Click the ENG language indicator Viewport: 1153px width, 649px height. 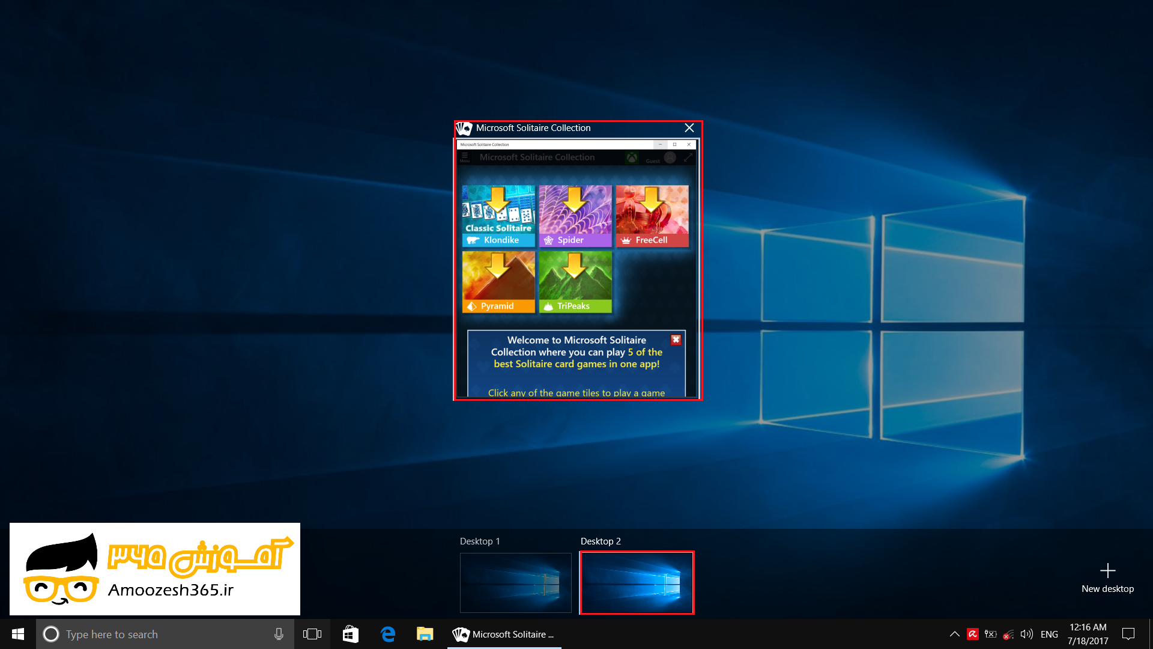point(1049,634)
